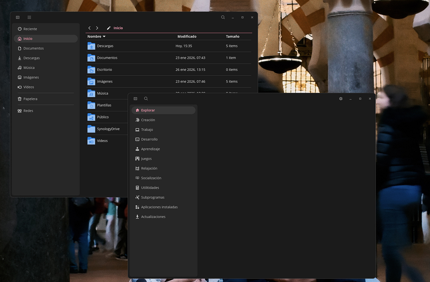This screenshot has height=282, width=430.
Task: Sort by Nombre column dropdown arrow
Action: click(x=104, y=37)
